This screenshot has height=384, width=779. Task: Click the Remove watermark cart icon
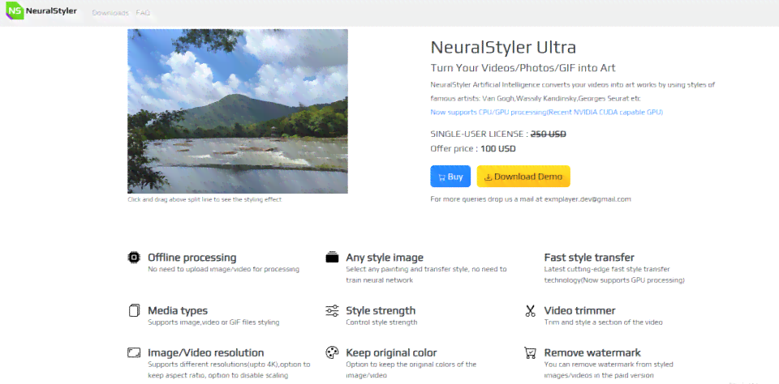530,352
